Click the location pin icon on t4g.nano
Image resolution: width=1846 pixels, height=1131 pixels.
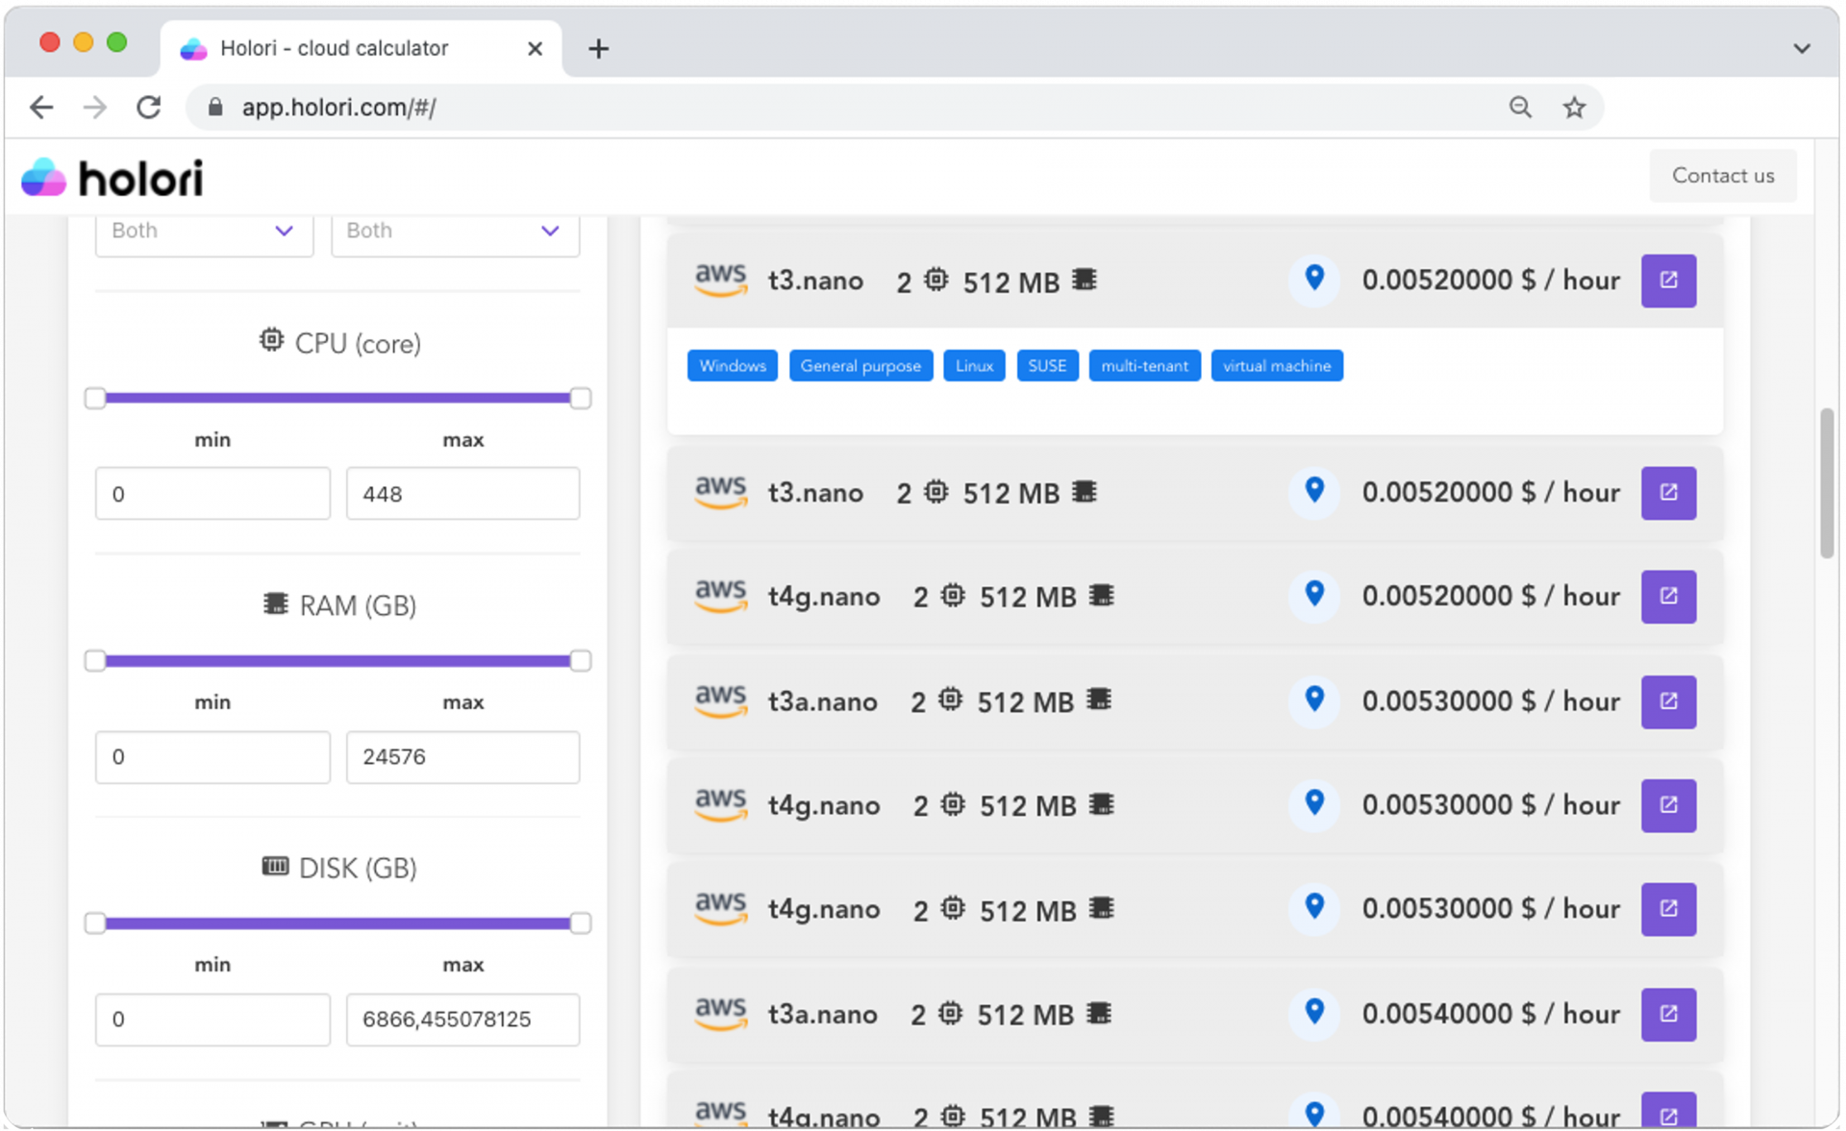click(x=1314, y=596)
